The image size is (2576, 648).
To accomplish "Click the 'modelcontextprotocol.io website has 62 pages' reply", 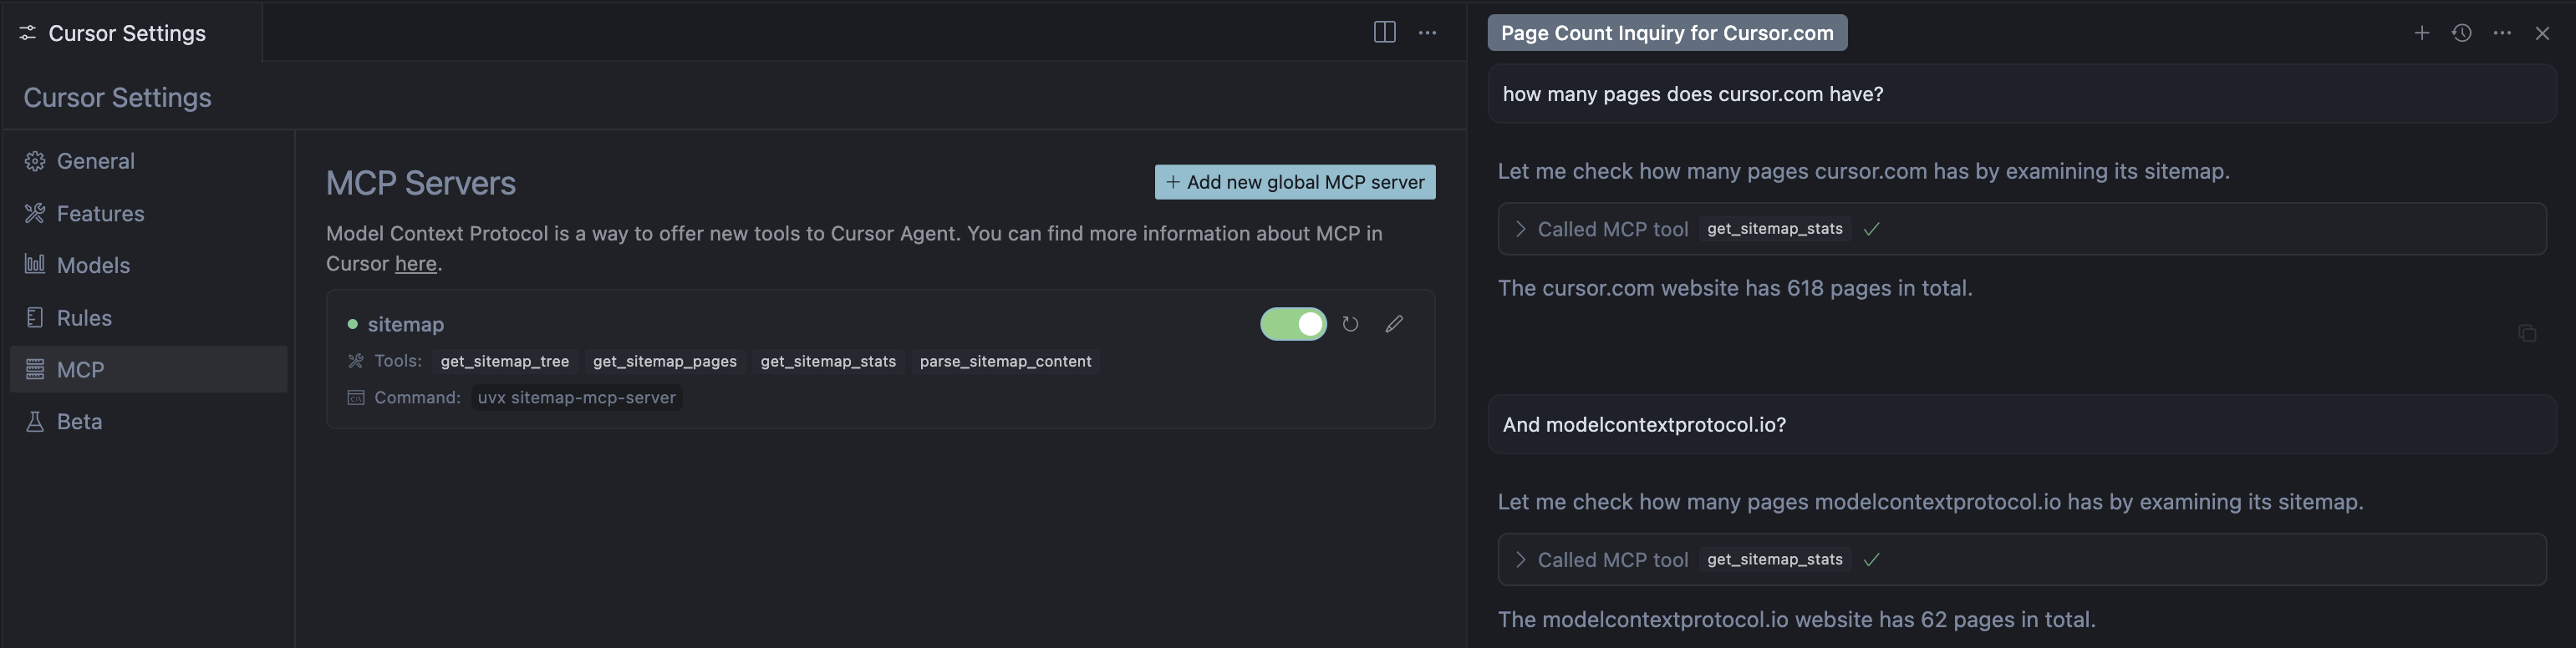I will (x=1797, y=619).
